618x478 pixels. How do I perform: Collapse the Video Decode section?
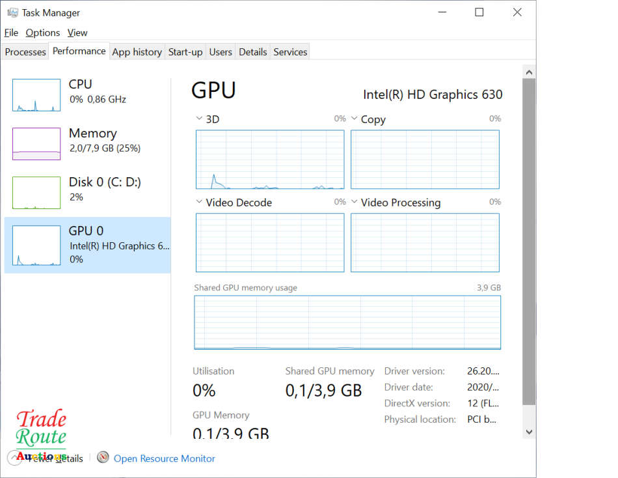[x=198, y=203]
